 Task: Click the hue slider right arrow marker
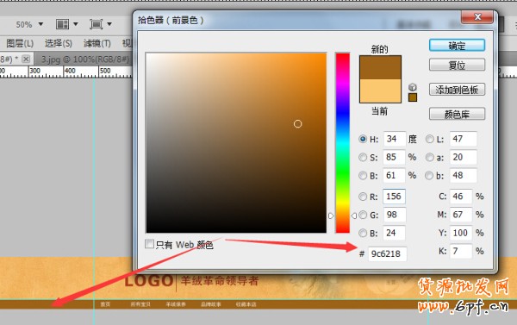tap(354, 216)
